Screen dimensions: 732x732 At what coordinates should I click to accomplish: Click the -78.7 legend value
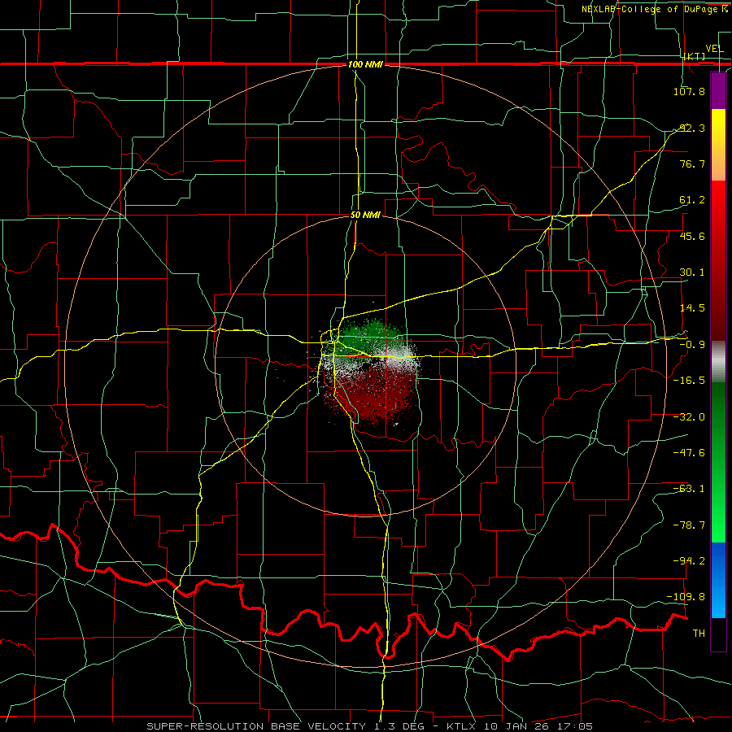pyautogui.click(x=689, y=525)
